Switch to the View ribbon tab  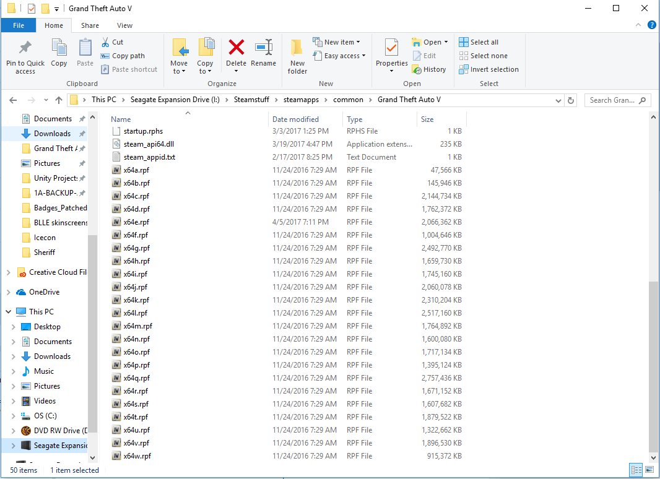(124, 25)
